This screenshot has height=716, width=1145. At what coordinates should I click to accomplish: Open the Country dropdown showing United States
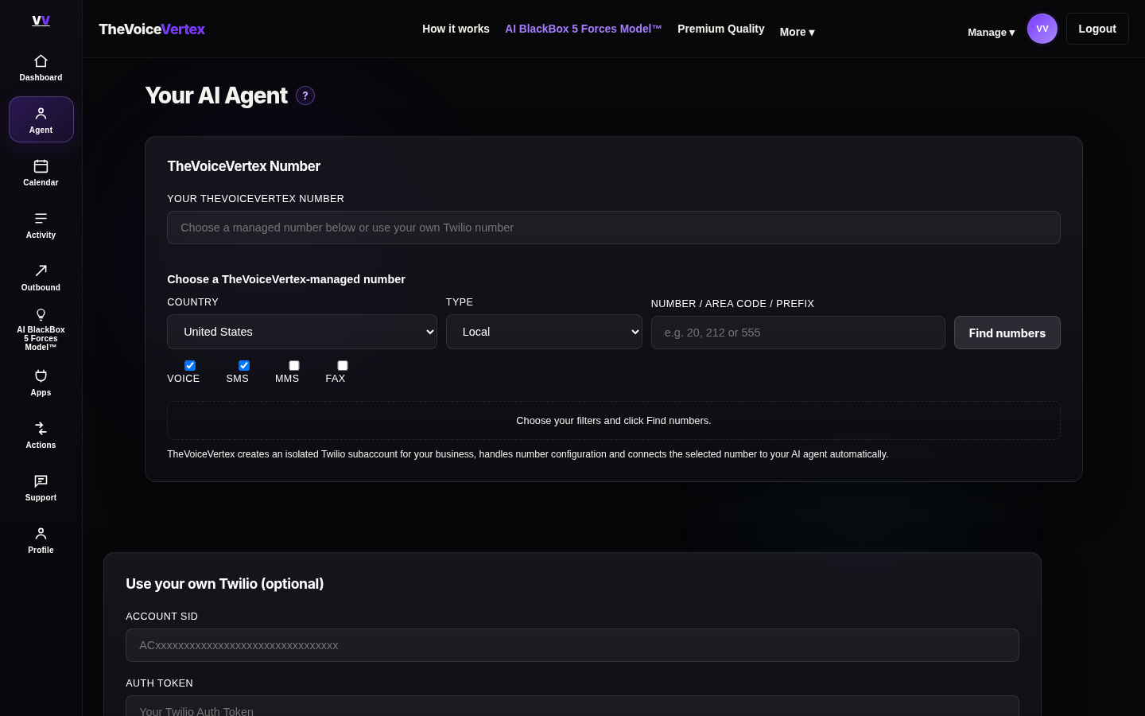tap(302, 332)
